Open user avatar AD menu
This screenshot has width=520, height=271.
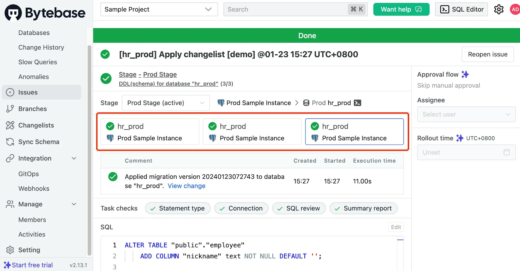point(515,9)
